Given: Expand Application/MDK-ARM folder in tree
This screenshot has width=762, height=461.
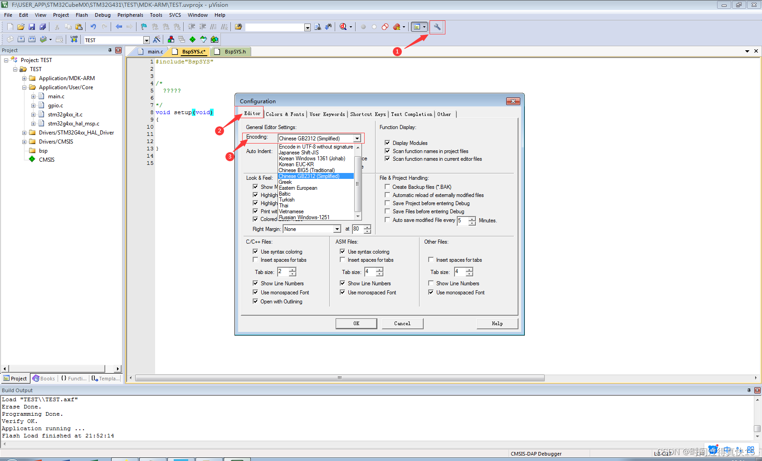Looking at the screenshot, I should pyautogui.click(x=24, y=78).
